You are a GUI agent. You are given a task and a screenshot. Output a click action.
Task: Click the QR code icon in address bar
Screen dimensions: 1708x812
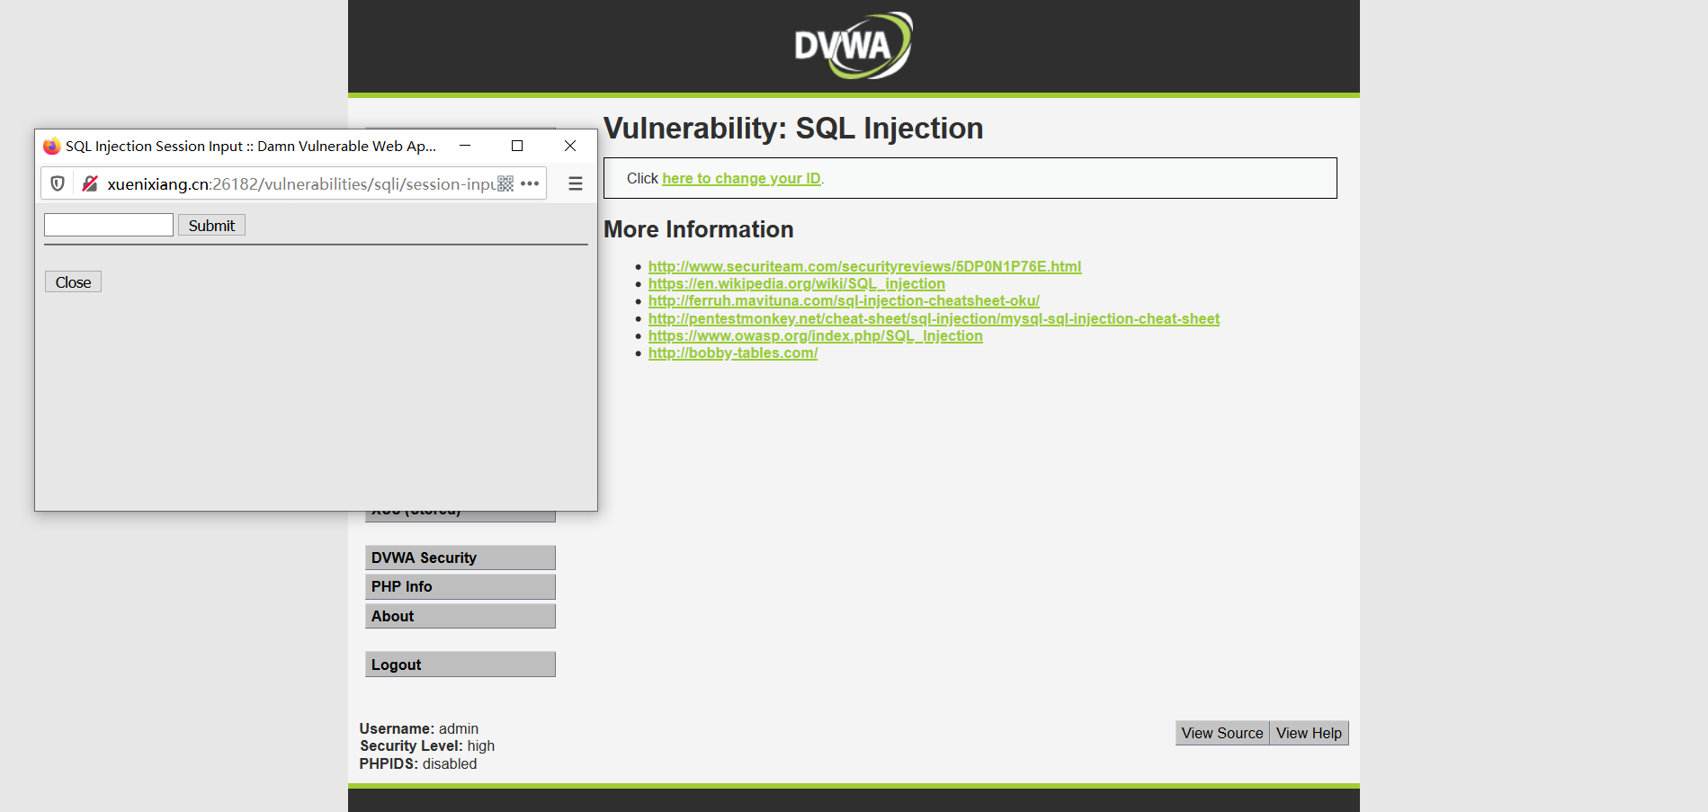(505, 183)
